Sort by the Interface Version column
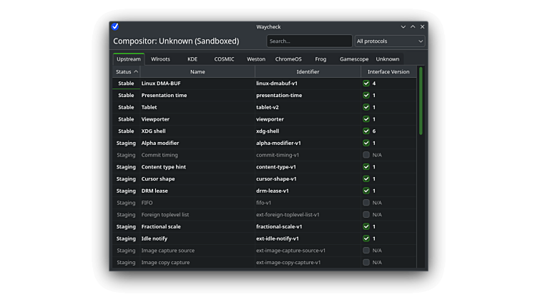538x302 pixels. pyautogui.click(x=388, y=71)
